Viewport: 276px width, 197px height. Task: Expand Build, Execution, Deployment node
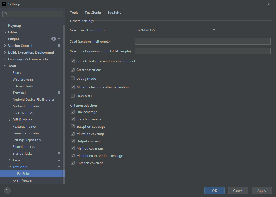point(5,52)
